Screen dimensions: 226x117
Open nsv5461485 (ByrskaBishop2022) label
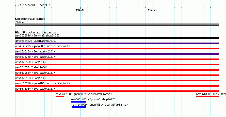93,99
